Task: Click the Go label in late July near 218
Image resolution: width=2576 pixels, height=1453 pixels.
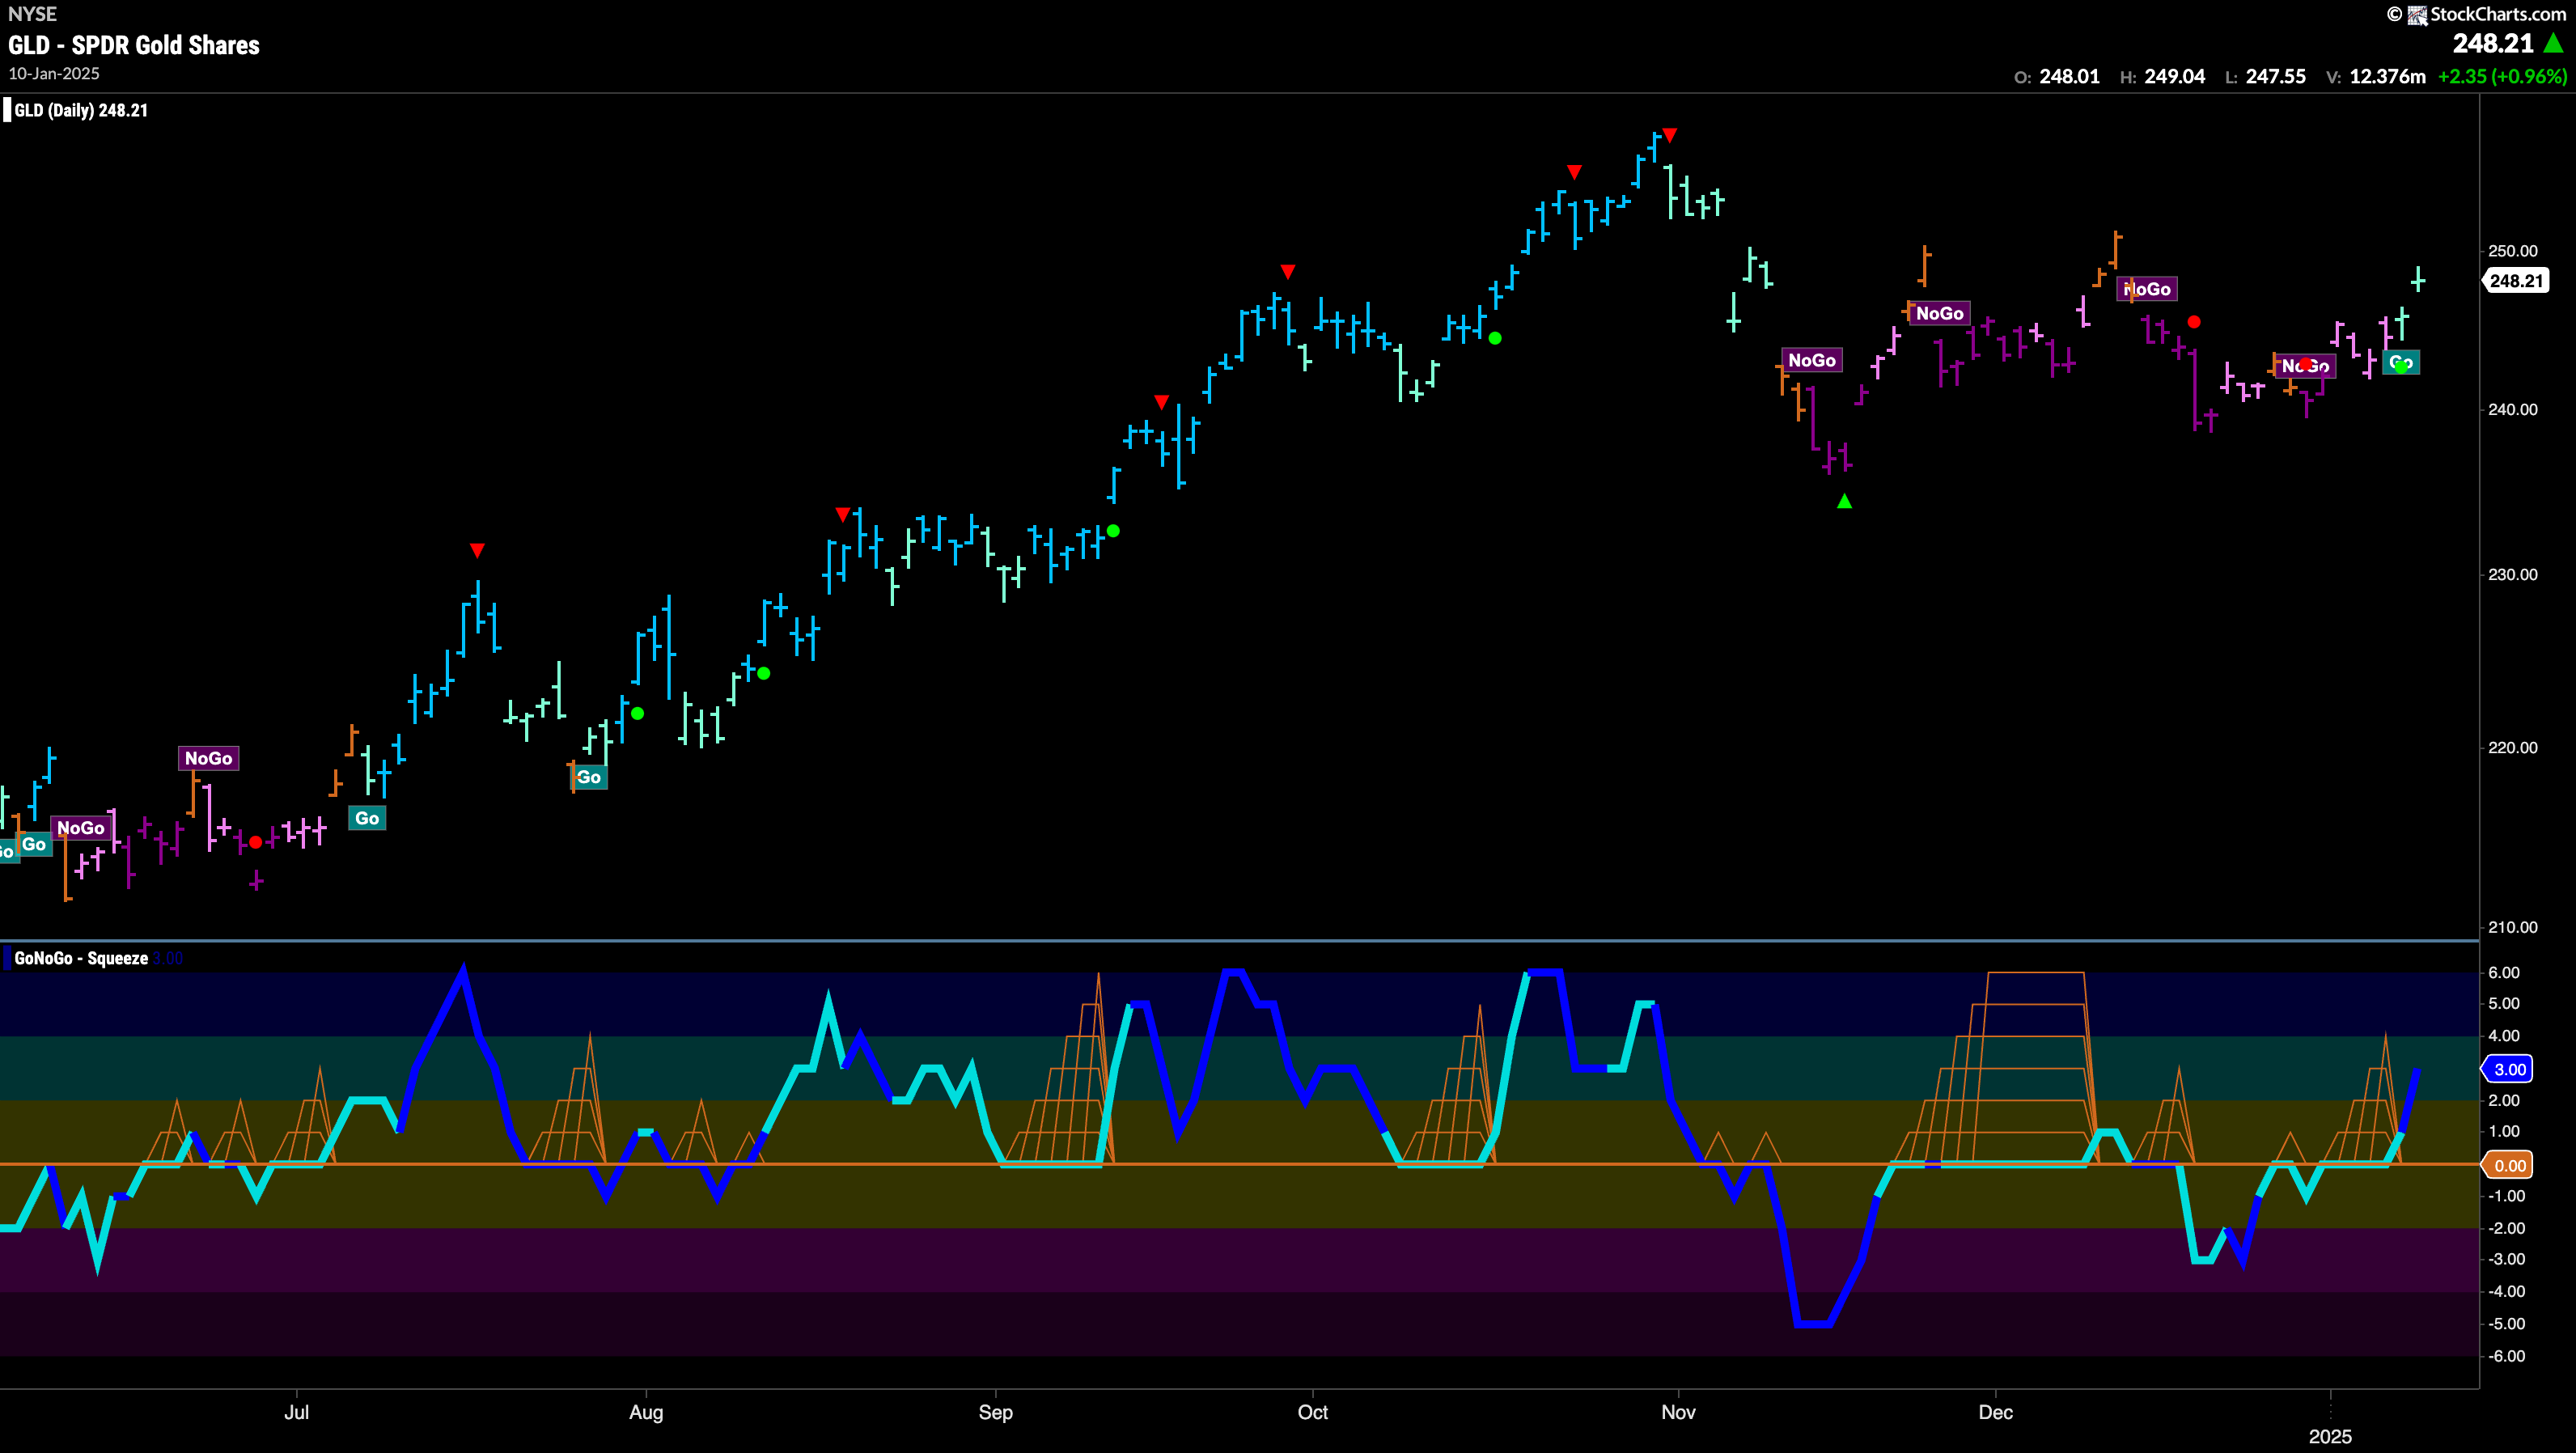Action: coord(589,777)
